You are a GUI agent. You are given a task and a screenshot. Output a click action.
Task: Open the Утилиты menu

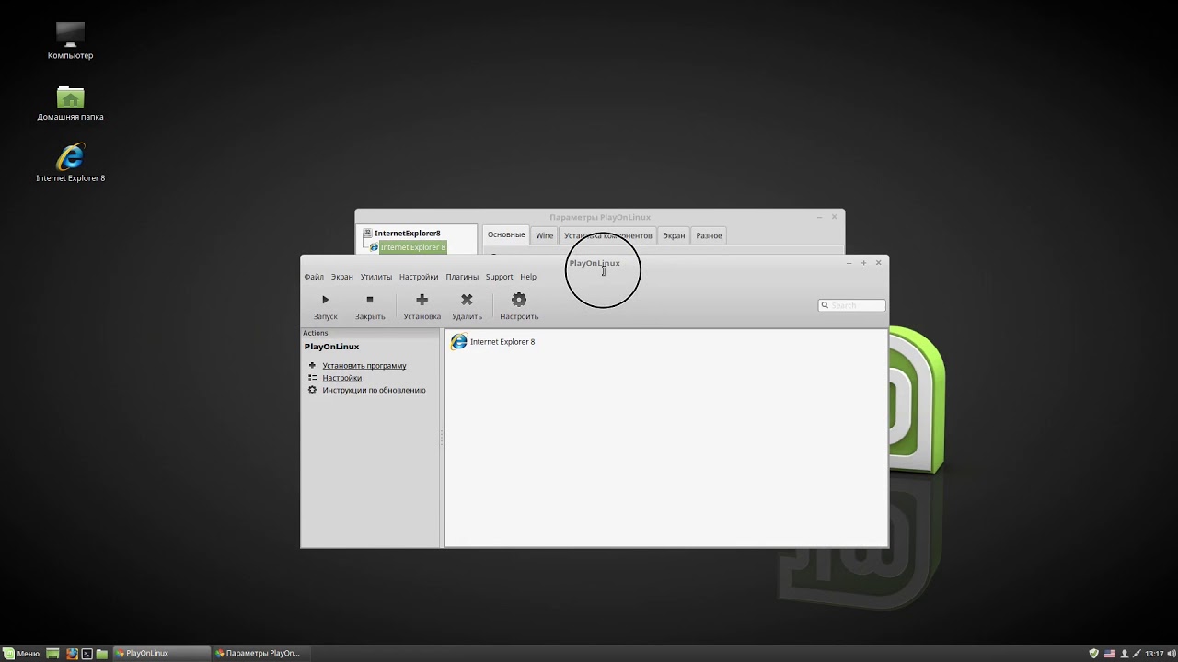tap(376, 277)
